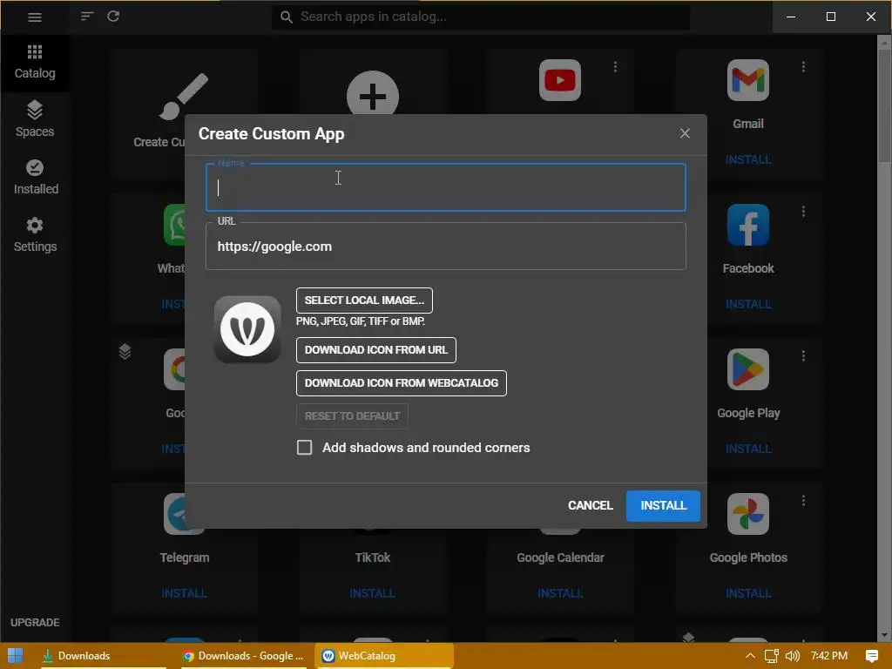Focus the Name input field
This screenshot has height=669, width=892.
445,187
